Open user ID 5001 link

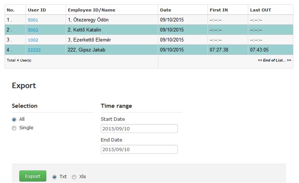(33, 20)
